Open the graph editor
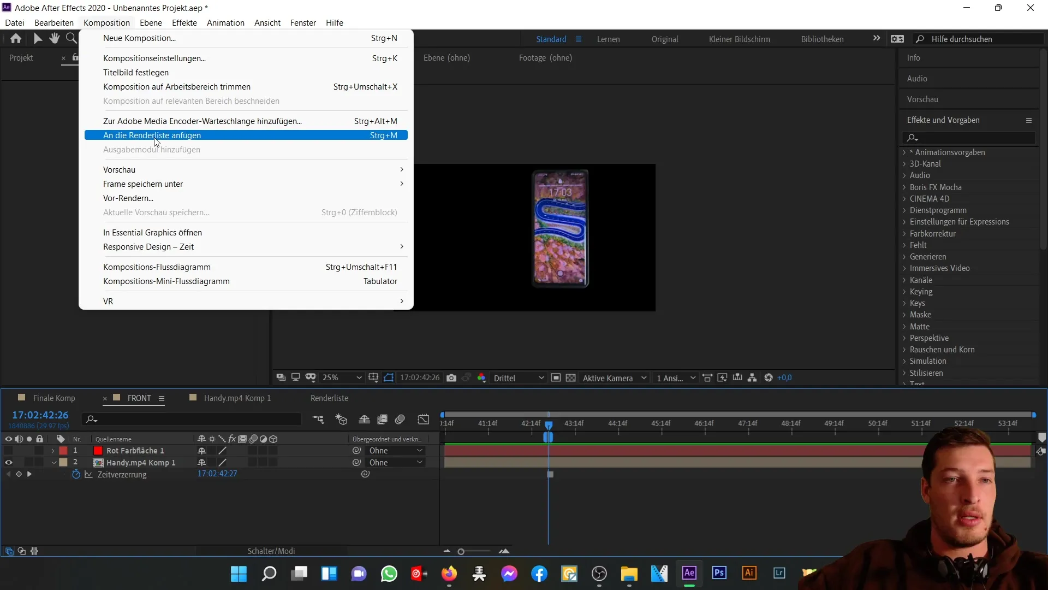The width and height of the screenshot is (1048, 590). click(424, 420)
